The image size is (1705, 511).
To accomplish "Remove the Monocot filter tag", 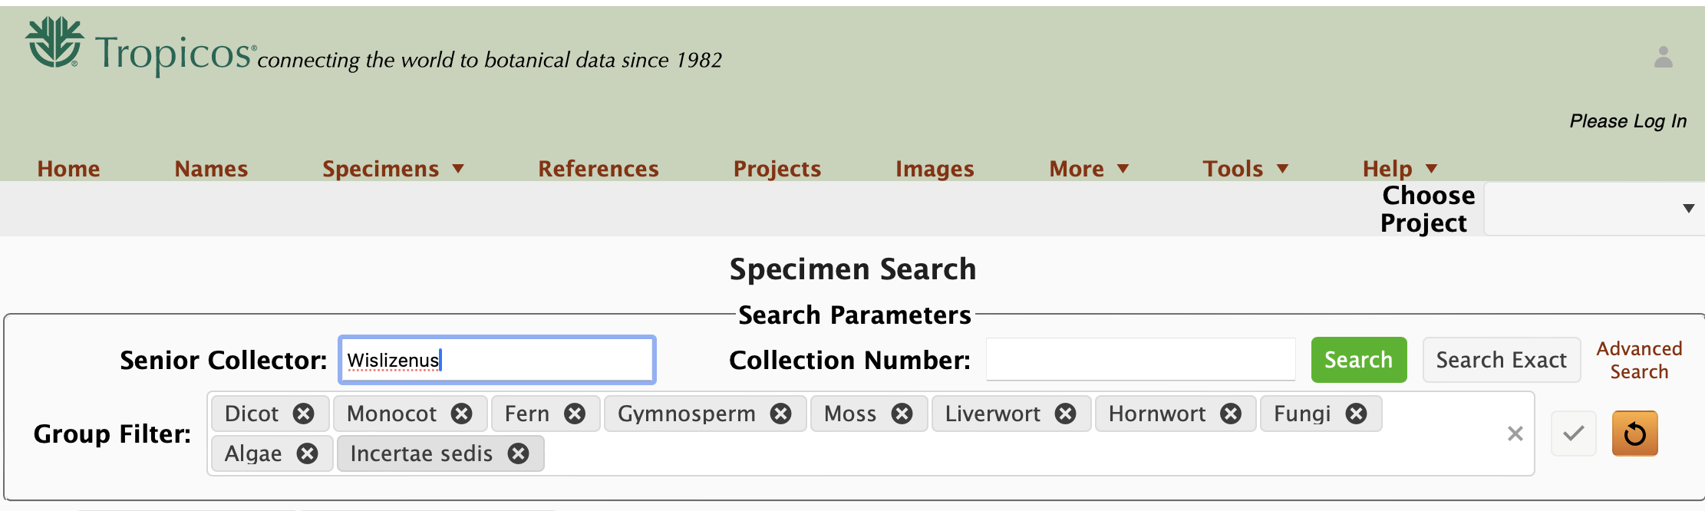I will coord(461,414).
